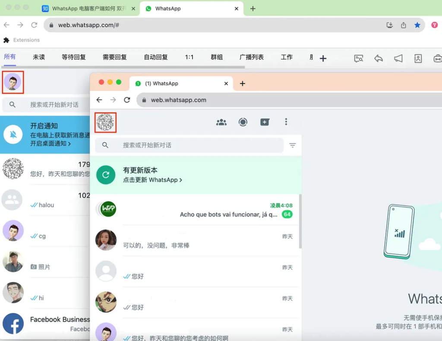Screen dimensions: 442x341
Task: Click green update refresh icon
Action: [106, 175]
